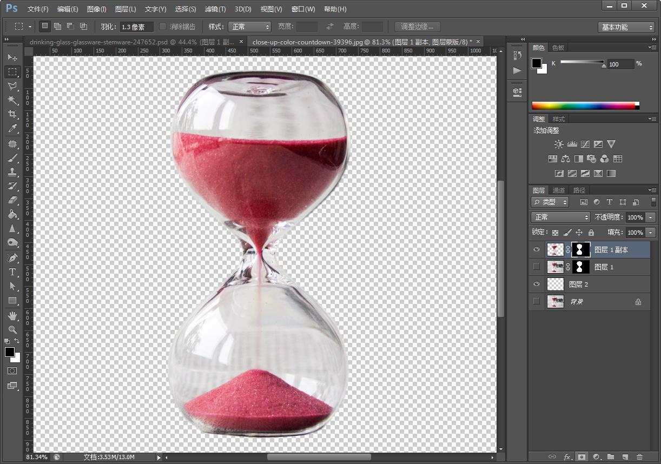Toggle lock all (padlock icon)
This screenshot has width=661, height=464.
[x=591, y=233]
